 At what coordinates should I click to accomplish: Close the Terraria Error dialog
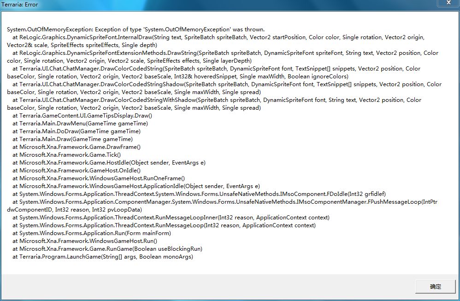pos(448,3)
